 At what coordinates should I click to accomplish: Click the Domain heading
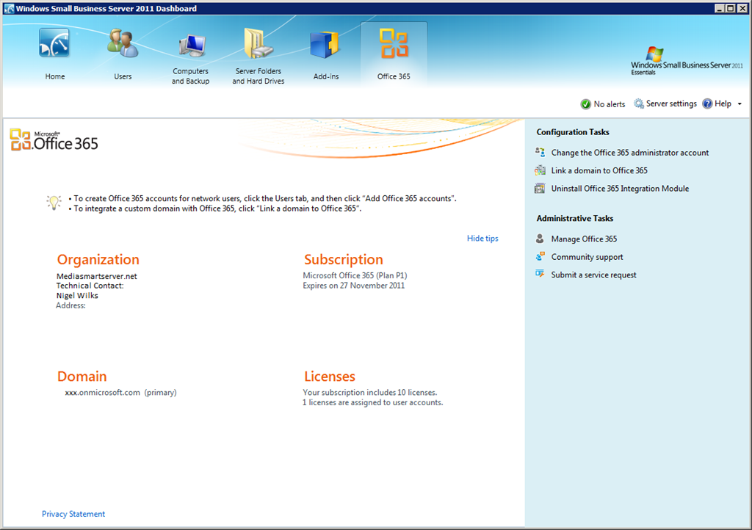point(82,377)
